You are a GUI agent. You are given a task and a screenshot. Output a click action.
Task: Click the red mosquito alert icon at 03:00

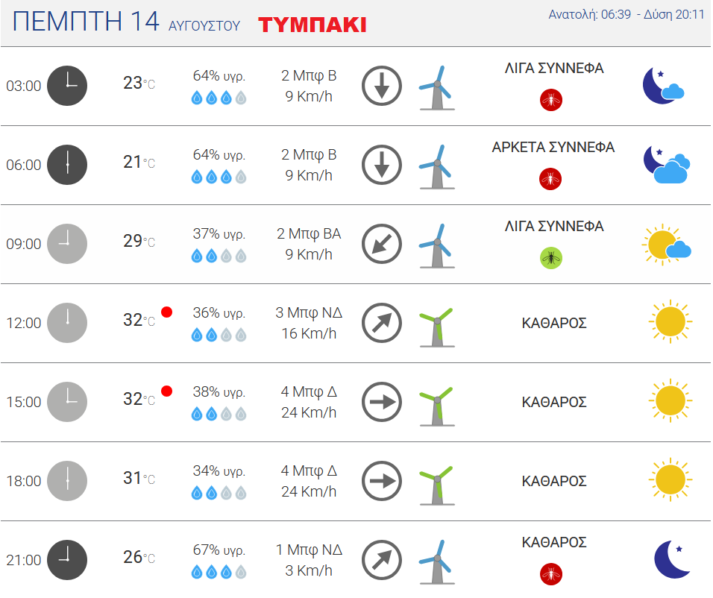pyautogui.click(x=550, y=100)
